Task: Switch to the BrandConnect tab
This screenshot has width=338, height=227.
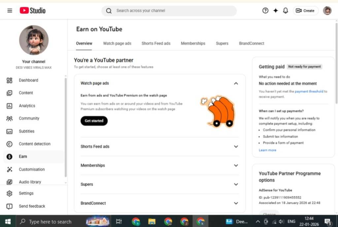Action: [252, 43]
